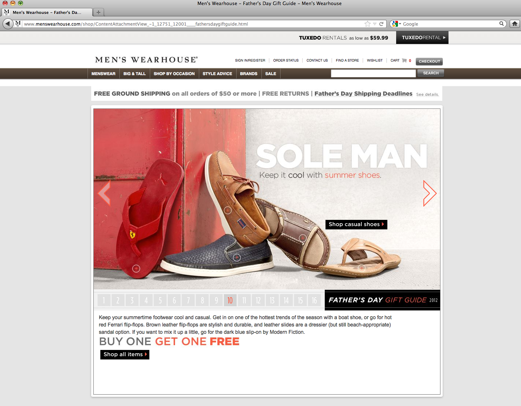
Task: Click hotspot plus on brown leather slide
Action: click(303, 238)
